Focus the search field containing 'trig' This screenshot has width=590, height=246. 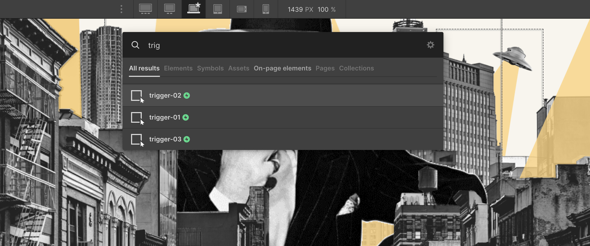click(x=283, y=45)
